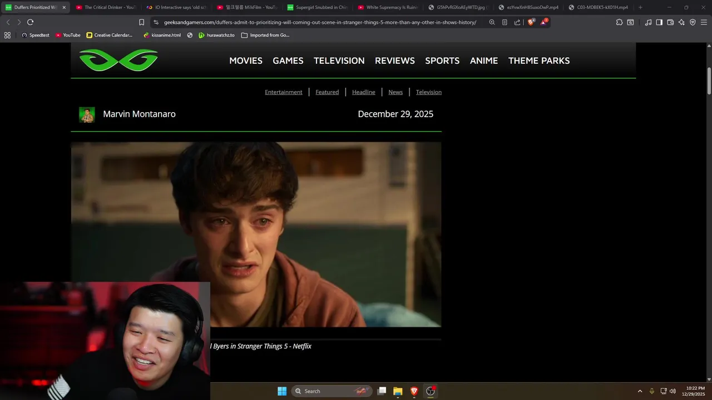Open the Windows Start button
This screenshot has width=712, height=400.
tap(282, 391)
